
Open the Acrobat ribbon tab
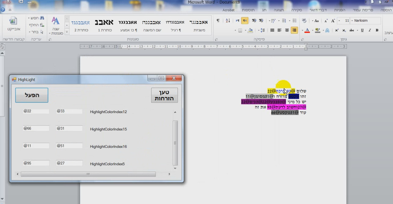coord(228,10)
